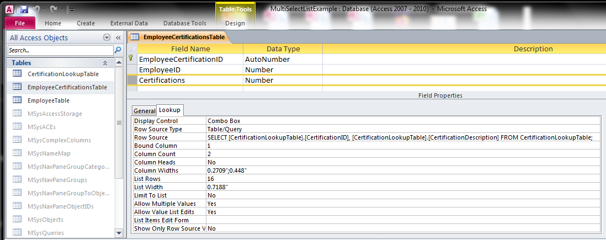This screenshot has height=240, width=606.
Task: Click the navigation pane scrollbar thumb
Action: [119, 123]
